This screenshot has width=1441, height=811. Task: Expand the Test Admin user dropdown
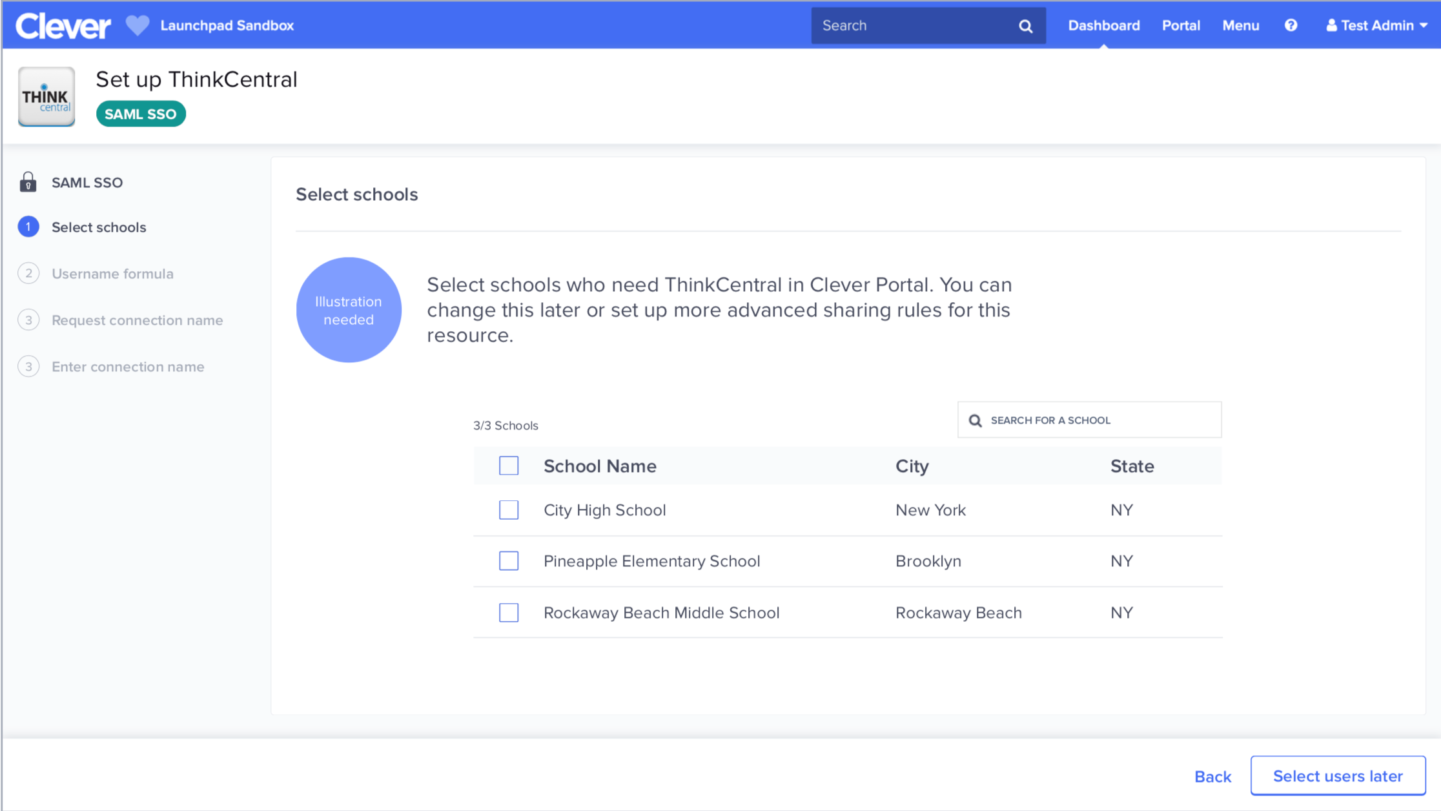click(x=1376, y=25)
